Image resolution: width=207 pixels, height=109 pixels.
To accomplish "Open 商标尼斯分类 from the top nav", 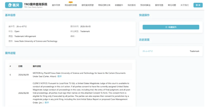I will [x=104, y=5].
